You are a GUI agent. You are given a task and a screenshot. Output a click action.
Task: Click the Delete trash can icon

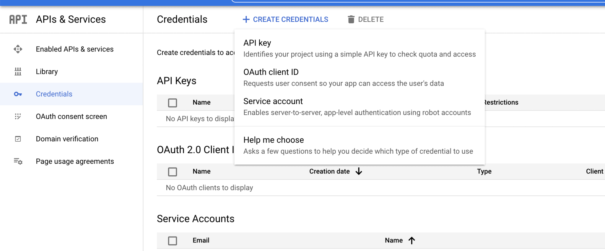(x=351, y=20)
